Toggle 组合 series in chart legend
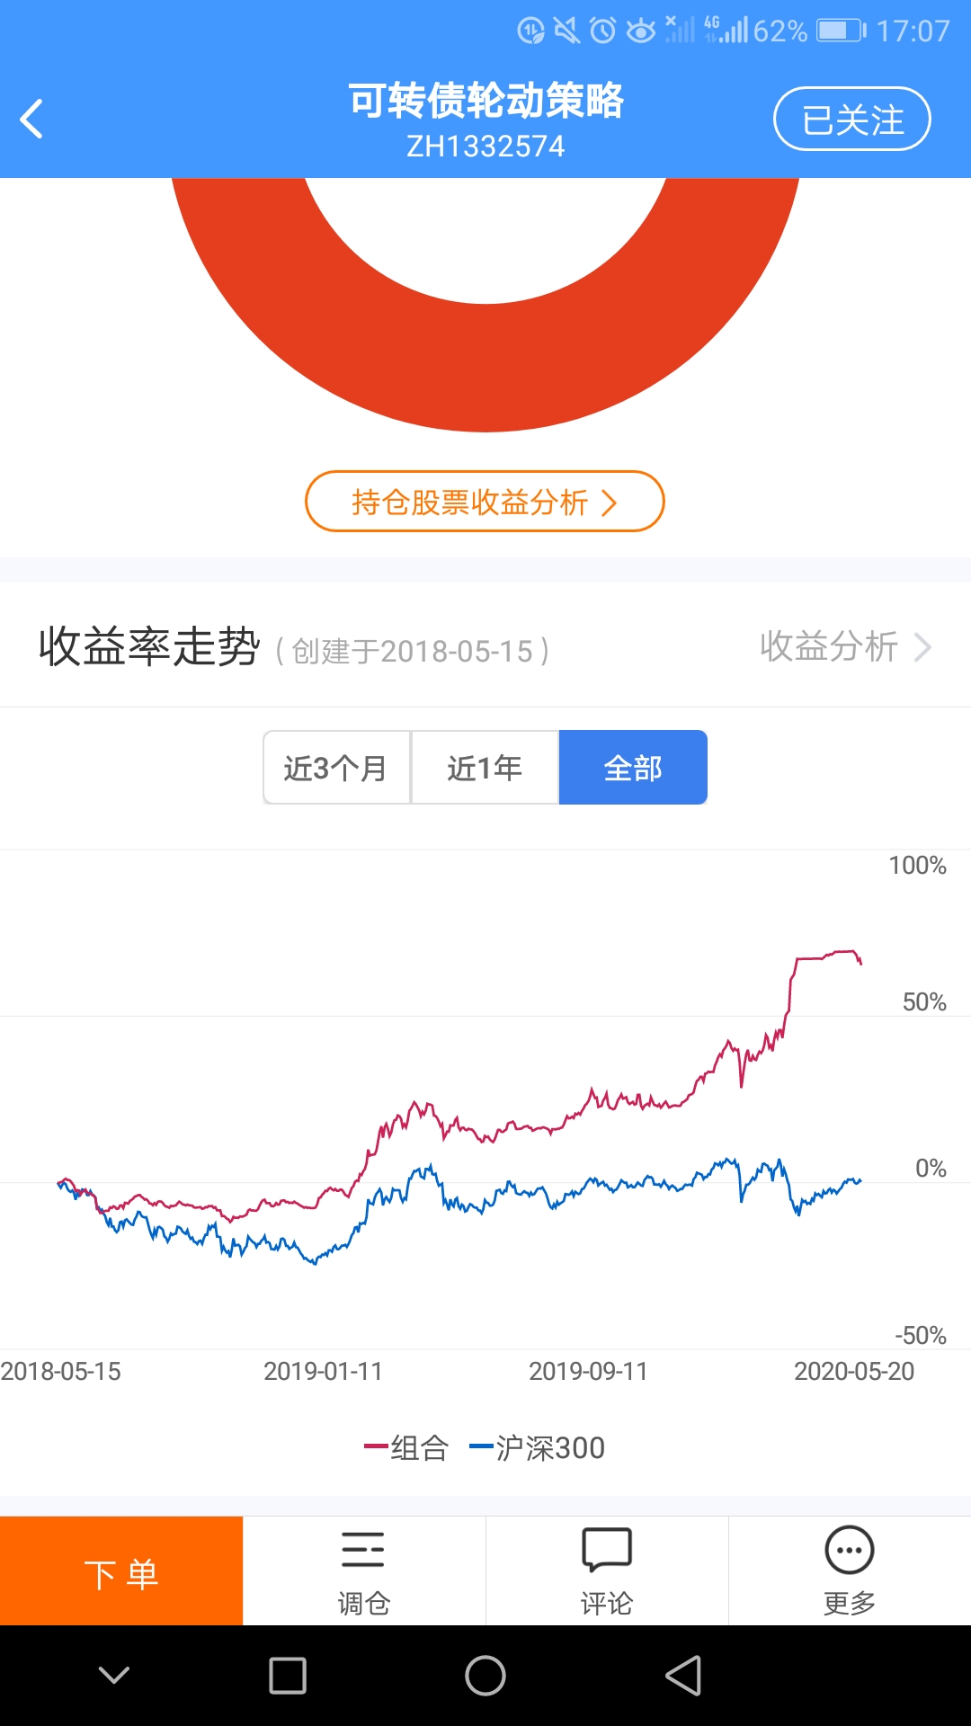Viewport: 971px width, 1726px height. click(x=406, y=1447)
